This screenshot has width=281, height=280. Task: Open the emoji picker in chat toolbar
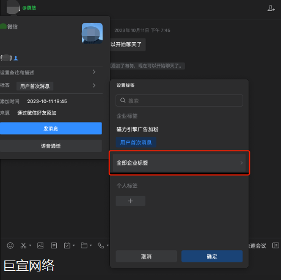(x=10, y=245)
